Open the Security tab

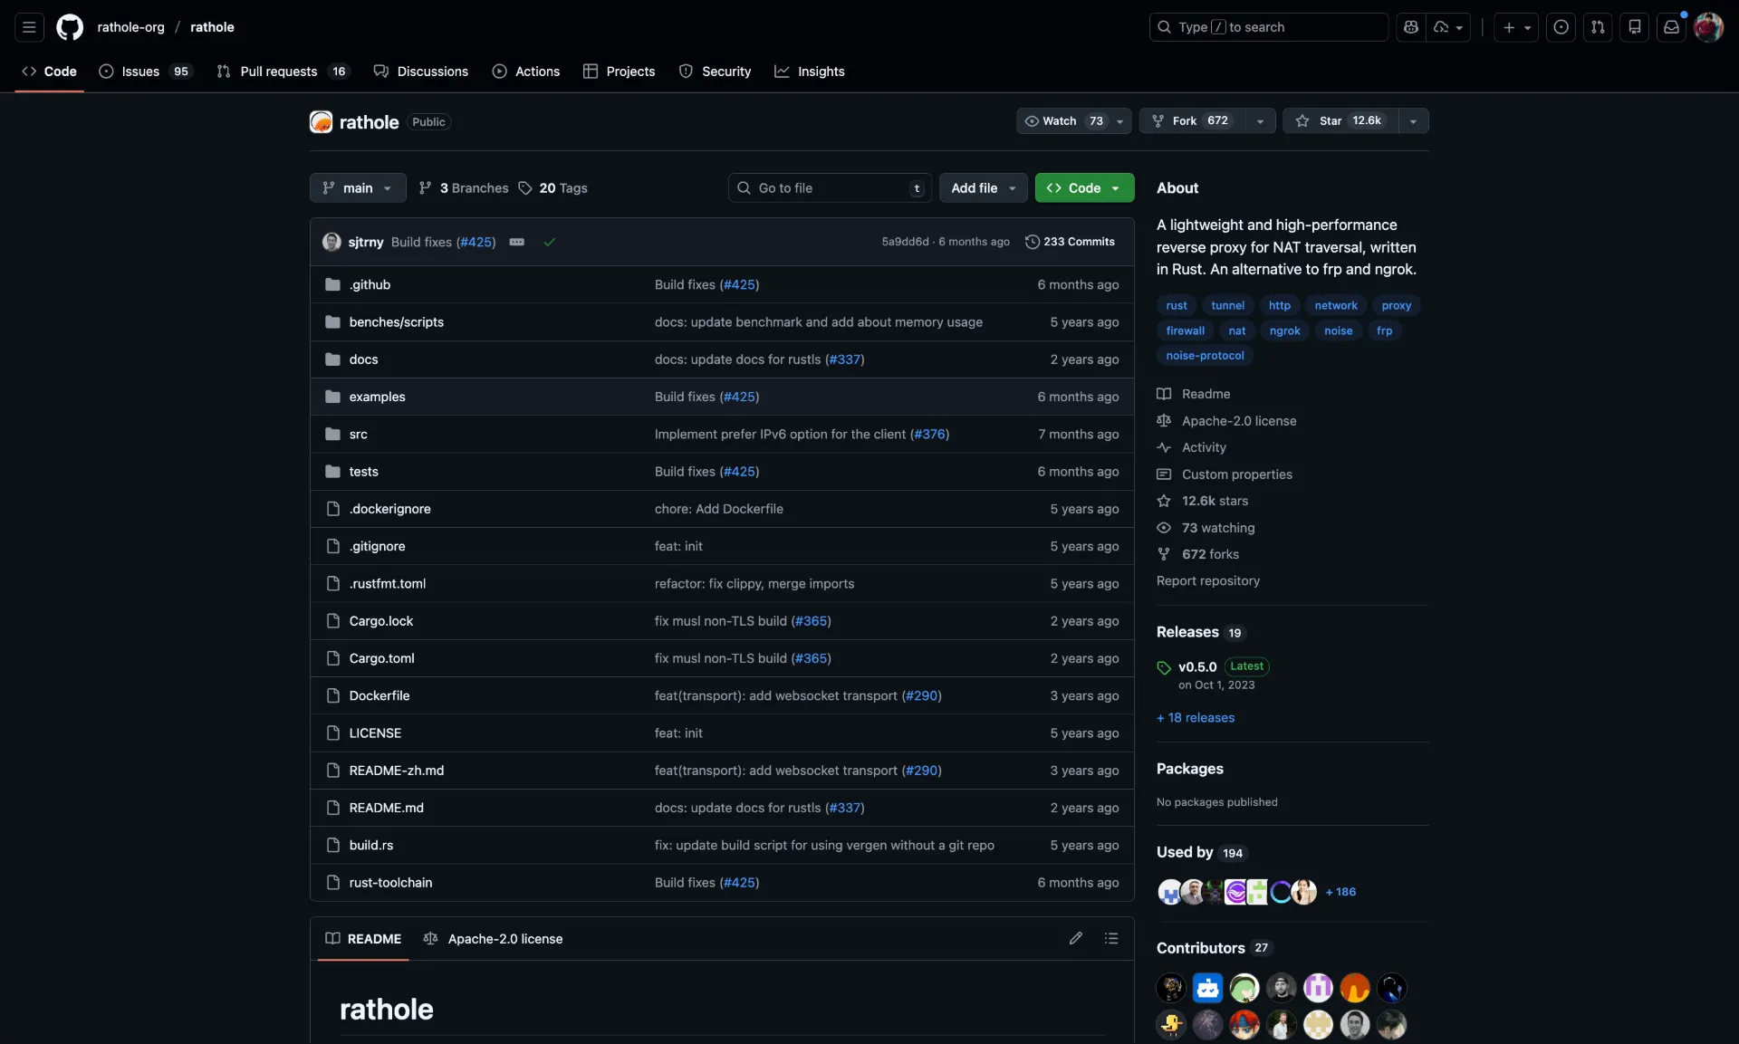click(727, 72)
